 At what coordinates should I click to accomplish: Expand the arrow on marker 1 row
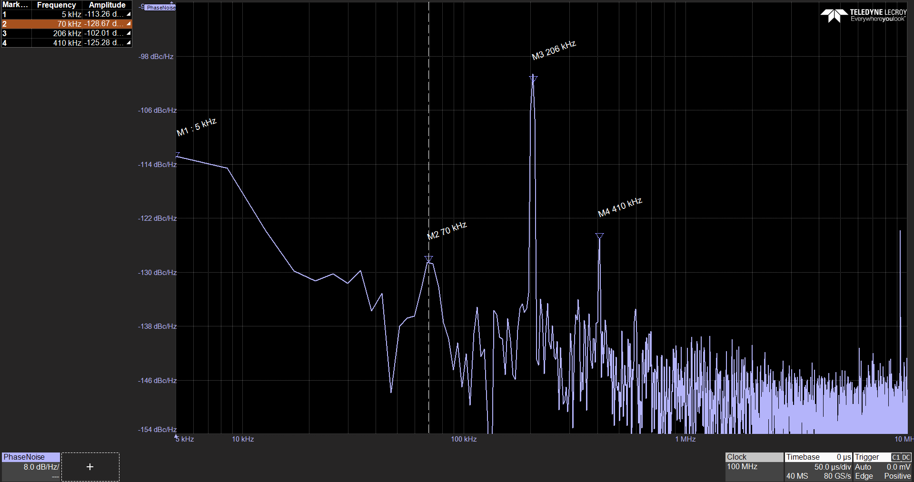click(129, 14)
